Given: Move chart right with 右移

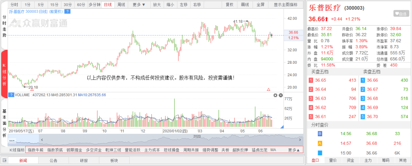Looking at the screenshot, I should click(x=197, y=5).
